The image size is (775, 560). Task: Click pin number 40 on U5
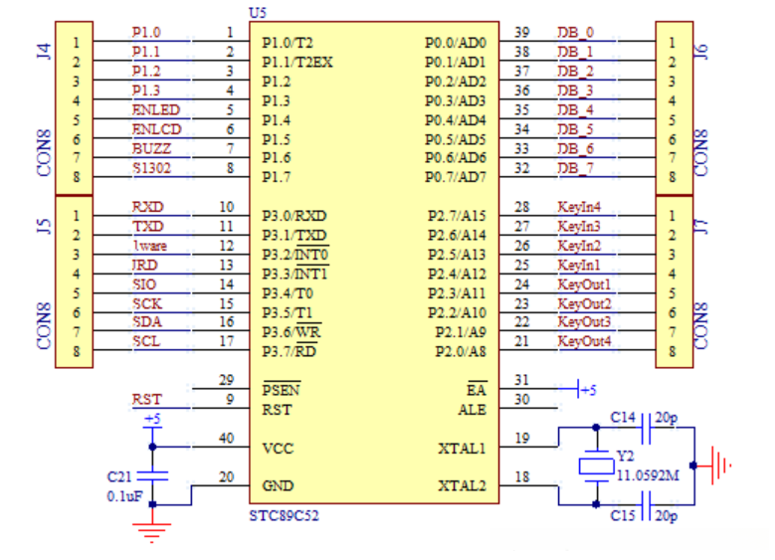(227, 439)
